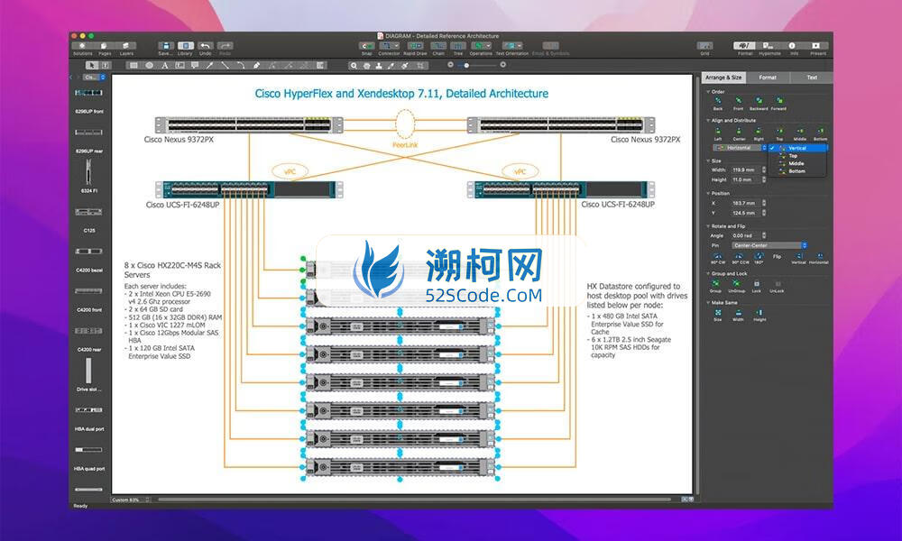Open the Hypernote panel
902x541 pixels.
click(769, 45)
